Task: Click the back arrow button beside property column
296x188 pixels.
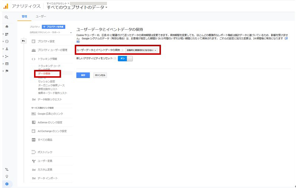Action: pos(23,41)
